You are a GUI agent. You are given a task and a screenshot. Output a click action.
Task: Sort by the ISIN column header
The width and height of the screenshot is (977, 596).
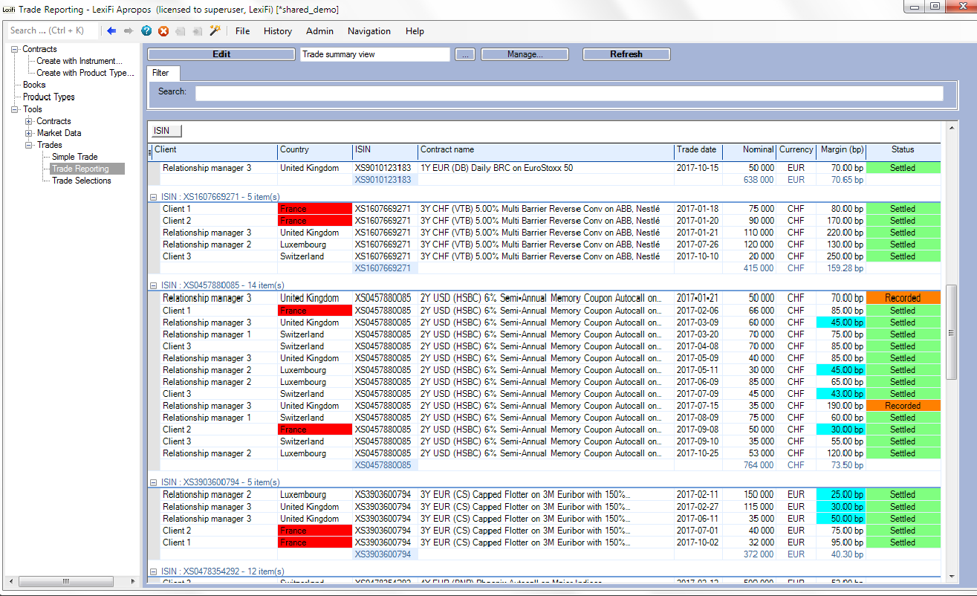click(x=385, y=151)
